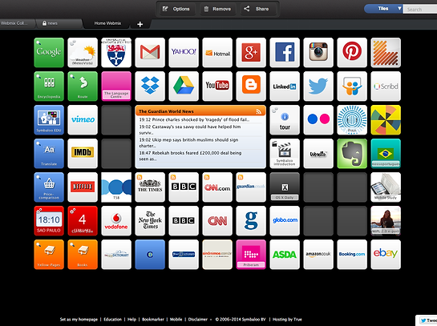Open the Route planner tile

coord(83,87)
